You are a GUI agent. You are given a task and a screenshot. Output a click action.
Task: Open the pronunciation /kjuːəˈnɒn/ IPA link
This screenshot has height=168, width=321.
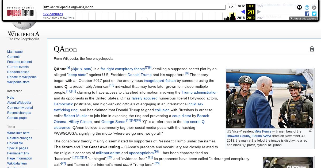point(82,69)
